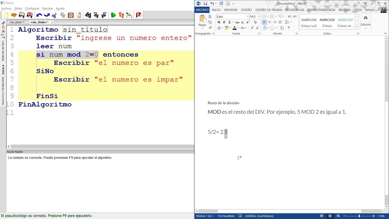Image resolution: width=389 pixels, height=219 pixels.
Task: Switch to the first <sin_titulo>* tab
Action: point(17,22)
